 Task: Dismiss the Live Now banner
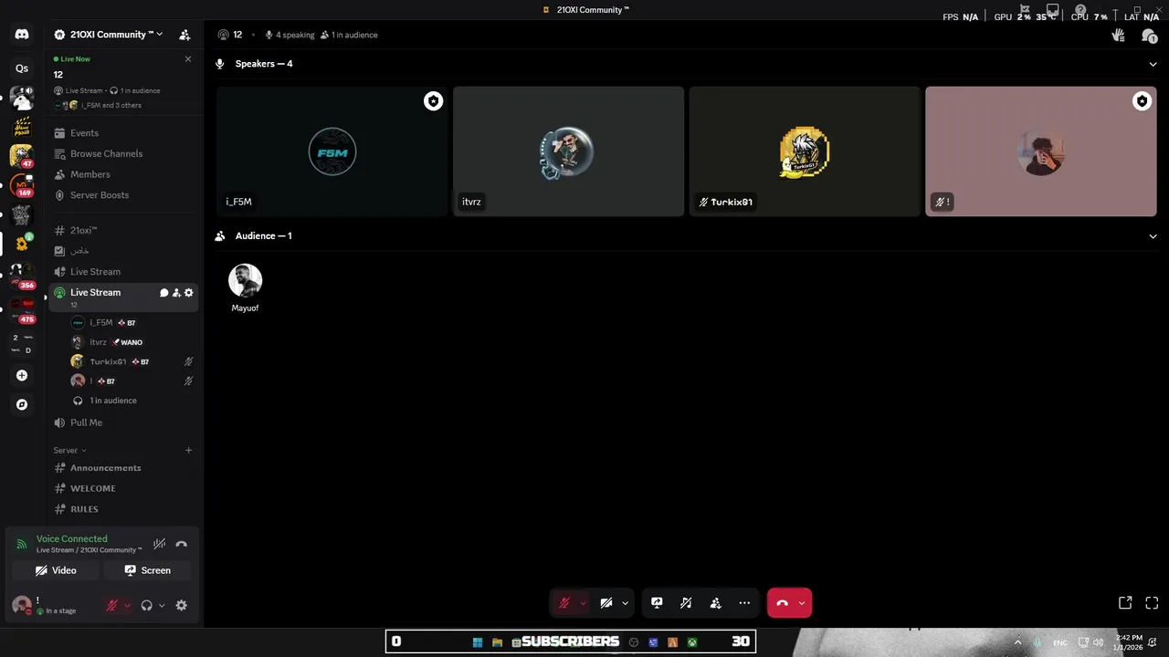pyautogui.click(x=188, y=59)
